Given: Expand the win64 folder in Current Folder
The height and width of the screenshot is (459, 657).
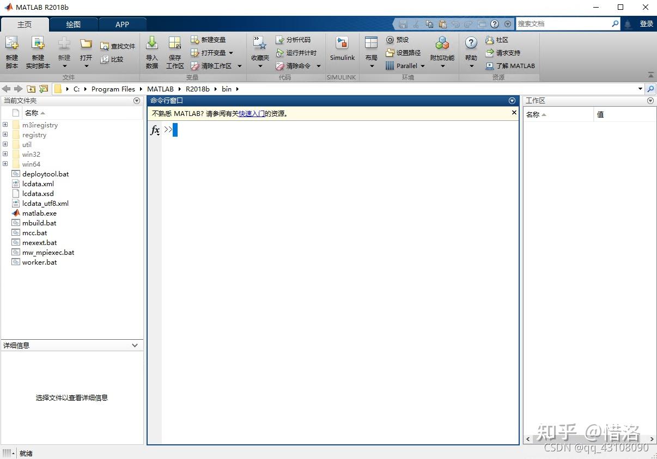Looking at the screenshot, I should pyautogui.click(x=4, y=164).
